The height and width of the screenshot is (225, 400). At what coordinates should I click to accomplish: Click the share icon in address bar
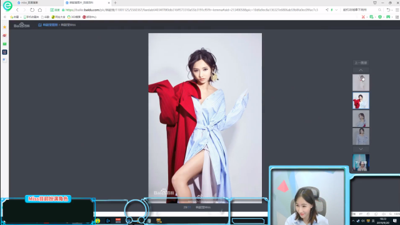pos(327,10)
